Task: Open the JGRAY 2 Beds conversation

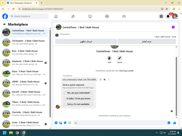Action: click(x=25, y=83)
